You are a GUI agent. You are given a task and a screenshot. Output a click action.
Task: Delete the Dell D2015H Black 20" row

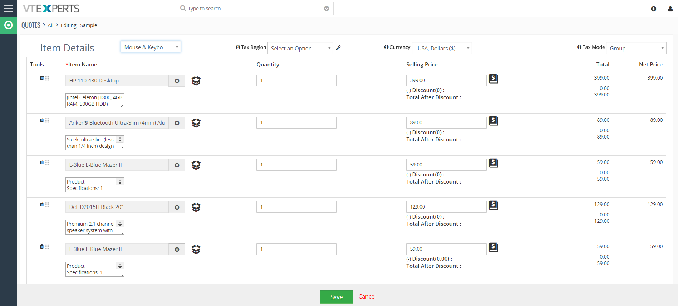[x=41, y=204]
